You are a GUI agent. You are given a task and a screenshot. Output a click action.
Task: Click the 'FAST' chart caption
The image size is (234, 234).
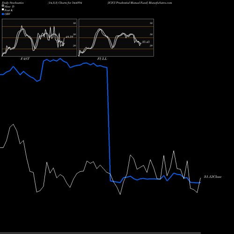click(25, 59)
